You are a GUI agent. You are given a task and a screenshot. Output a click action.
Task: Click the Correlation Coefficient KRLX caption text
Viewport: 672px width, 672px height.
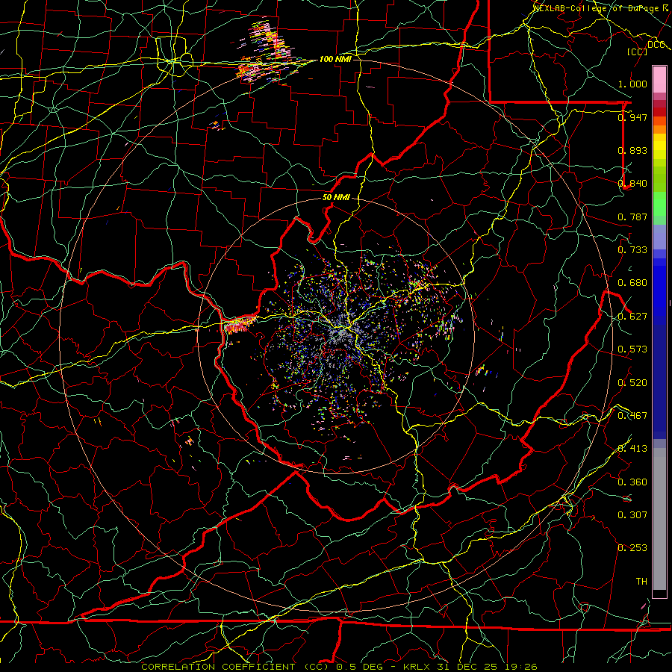coord(339,667)
